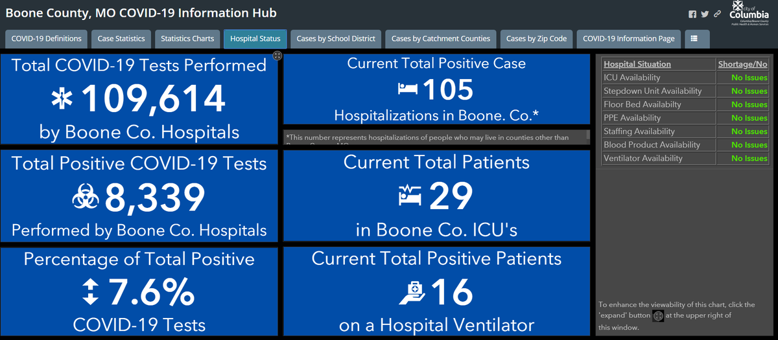Expand the Total COVID-19 Tests Performed panel
This screenshot has height=340, width=778.
(x=277, y=56)
